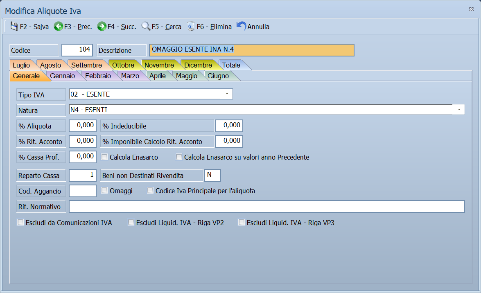The width and height of the screenshot is (481, 293).
Task: Click the % Rit. Acconto value field
Action: pyautogui.click(x=83, y=141)
